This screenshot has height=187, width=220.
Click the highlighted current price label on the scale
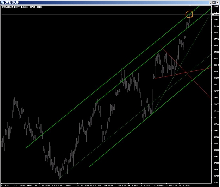coord(215,14)
